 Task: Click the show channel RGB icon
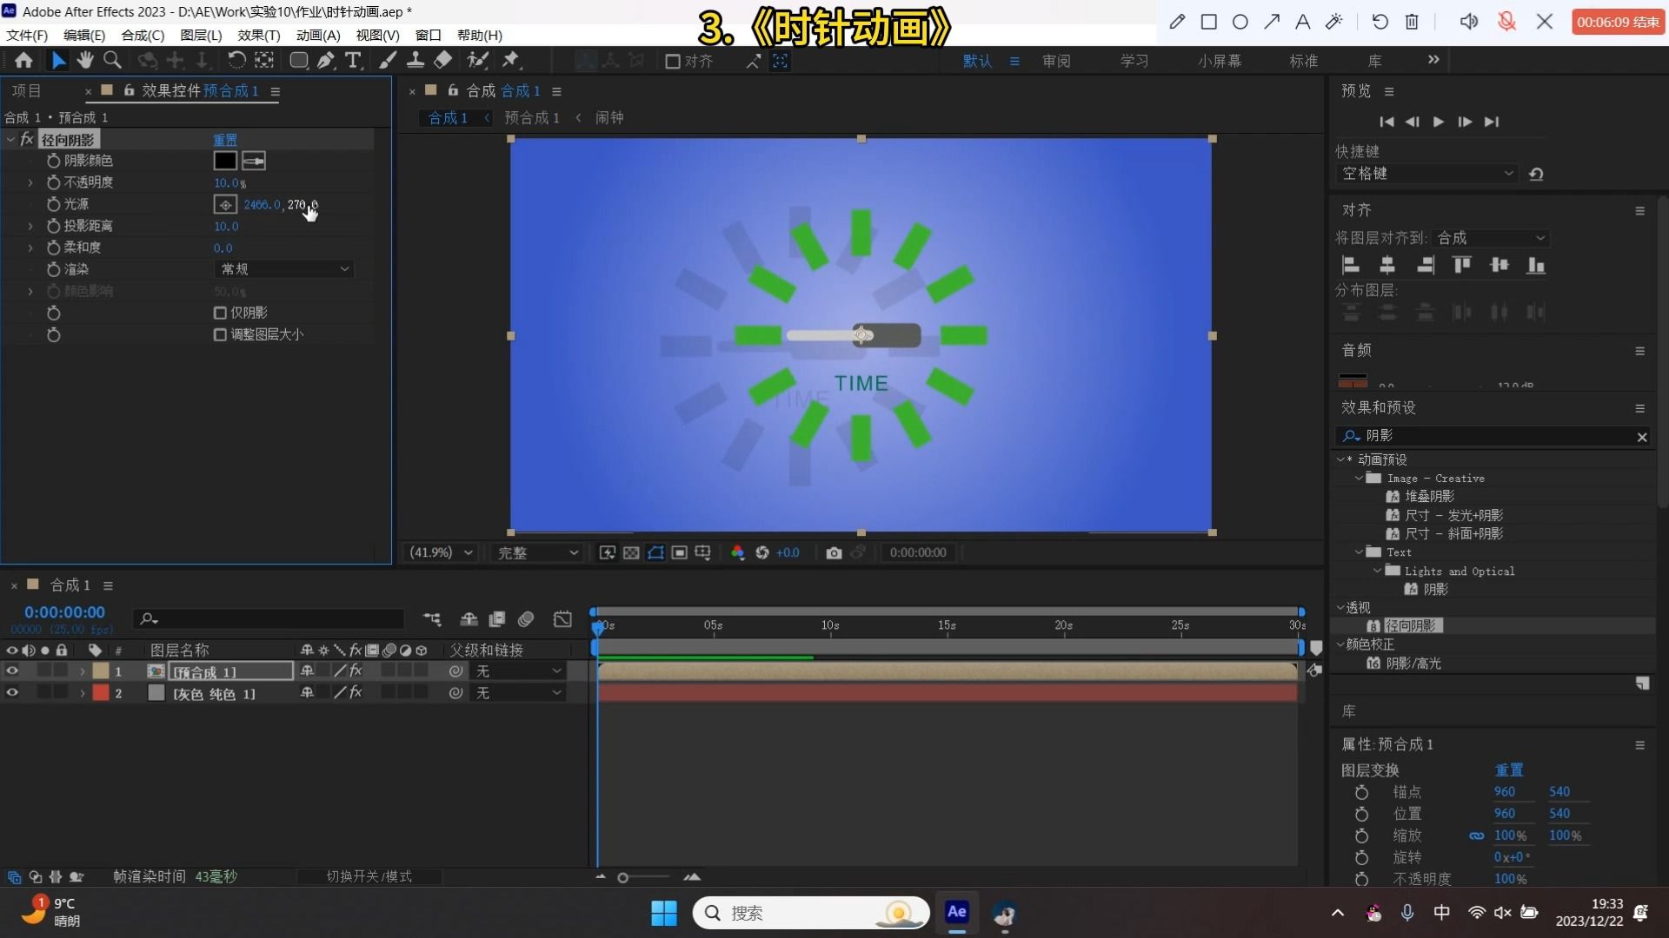[737, 552]
